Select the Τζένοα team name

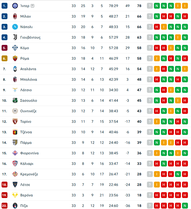click(x=26, y=132)
